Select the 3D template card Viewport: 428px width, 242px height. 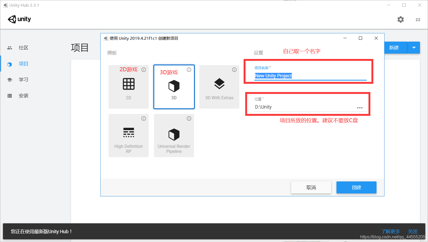(174, 87)
